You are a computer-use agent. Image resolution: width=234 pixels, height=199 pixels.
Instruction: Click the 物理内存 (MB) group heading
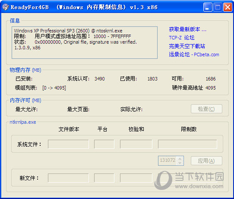pos(25,70)
